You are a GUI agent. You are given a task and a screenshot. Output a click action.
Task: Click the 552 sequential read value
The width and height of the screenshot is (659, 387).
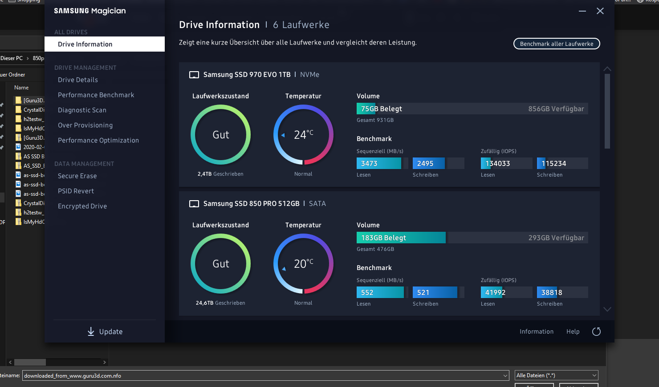click(x=367, y=293)
